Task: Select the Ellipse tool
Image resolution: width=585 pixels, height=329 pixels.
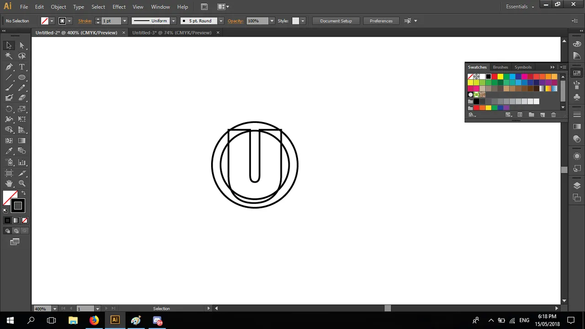Action: pos(22,77)
